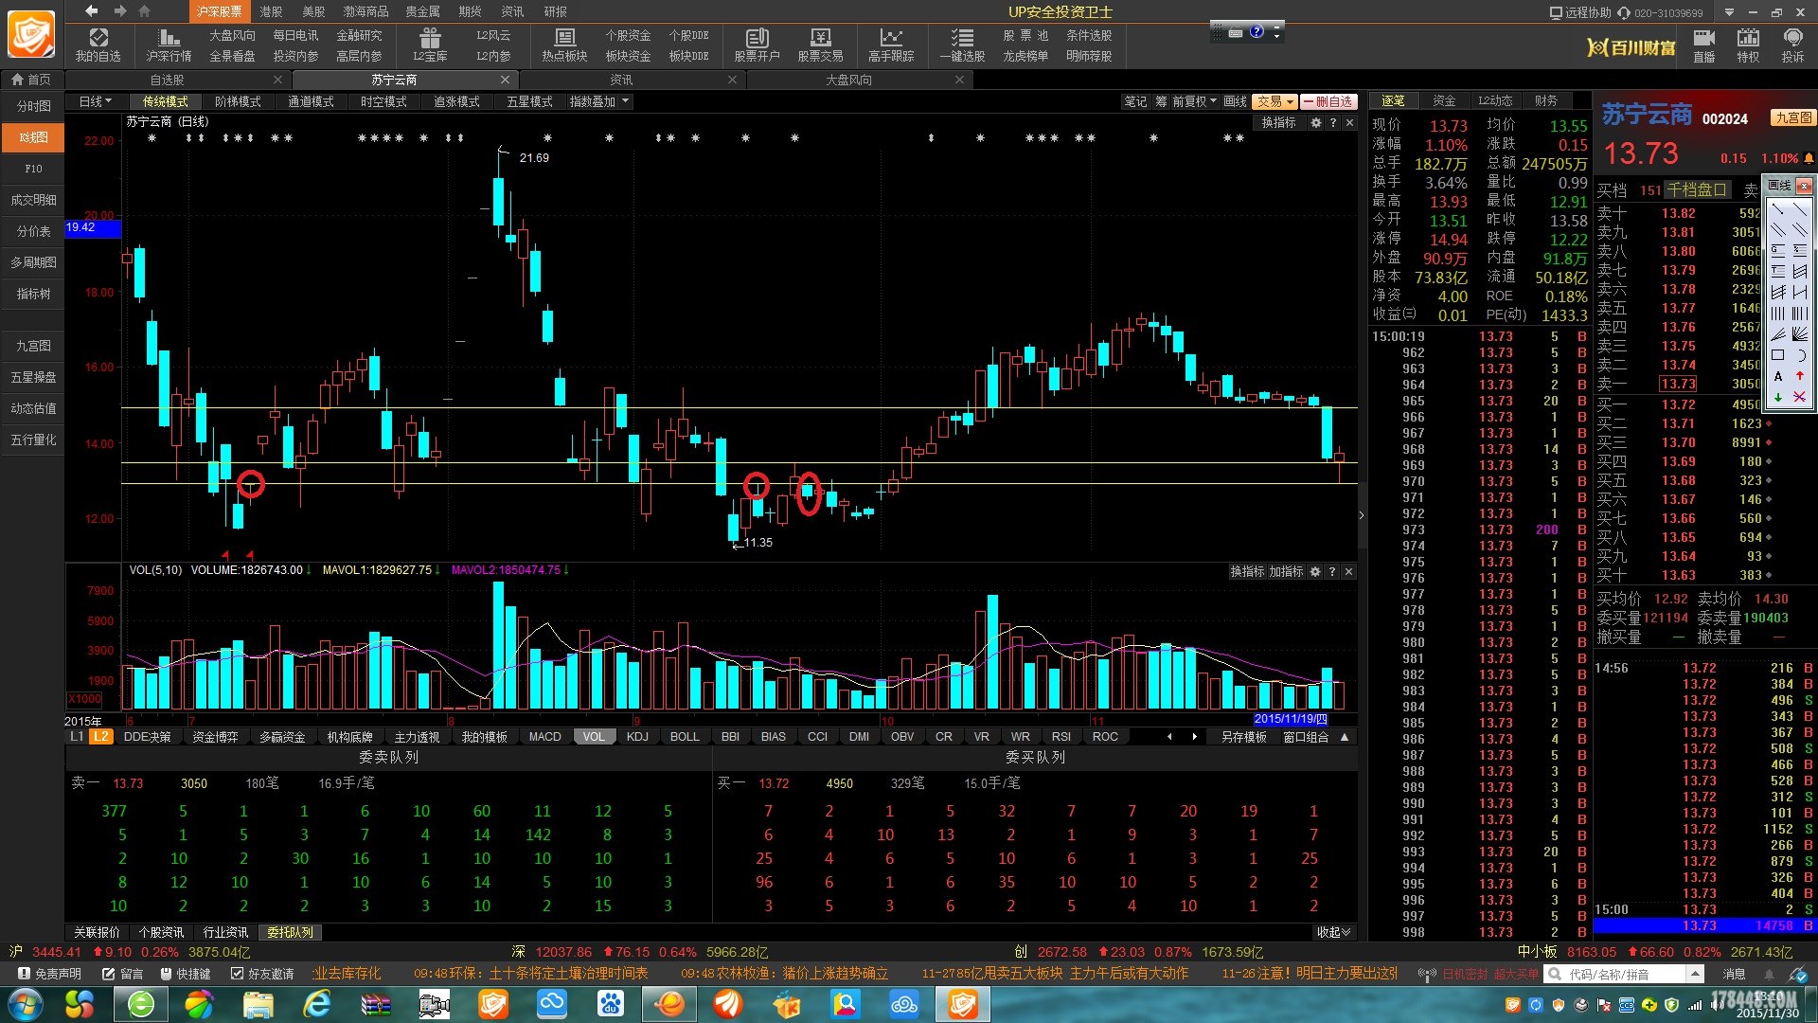Select the text 'A' drawing tool

click(x=1778, y=376)
